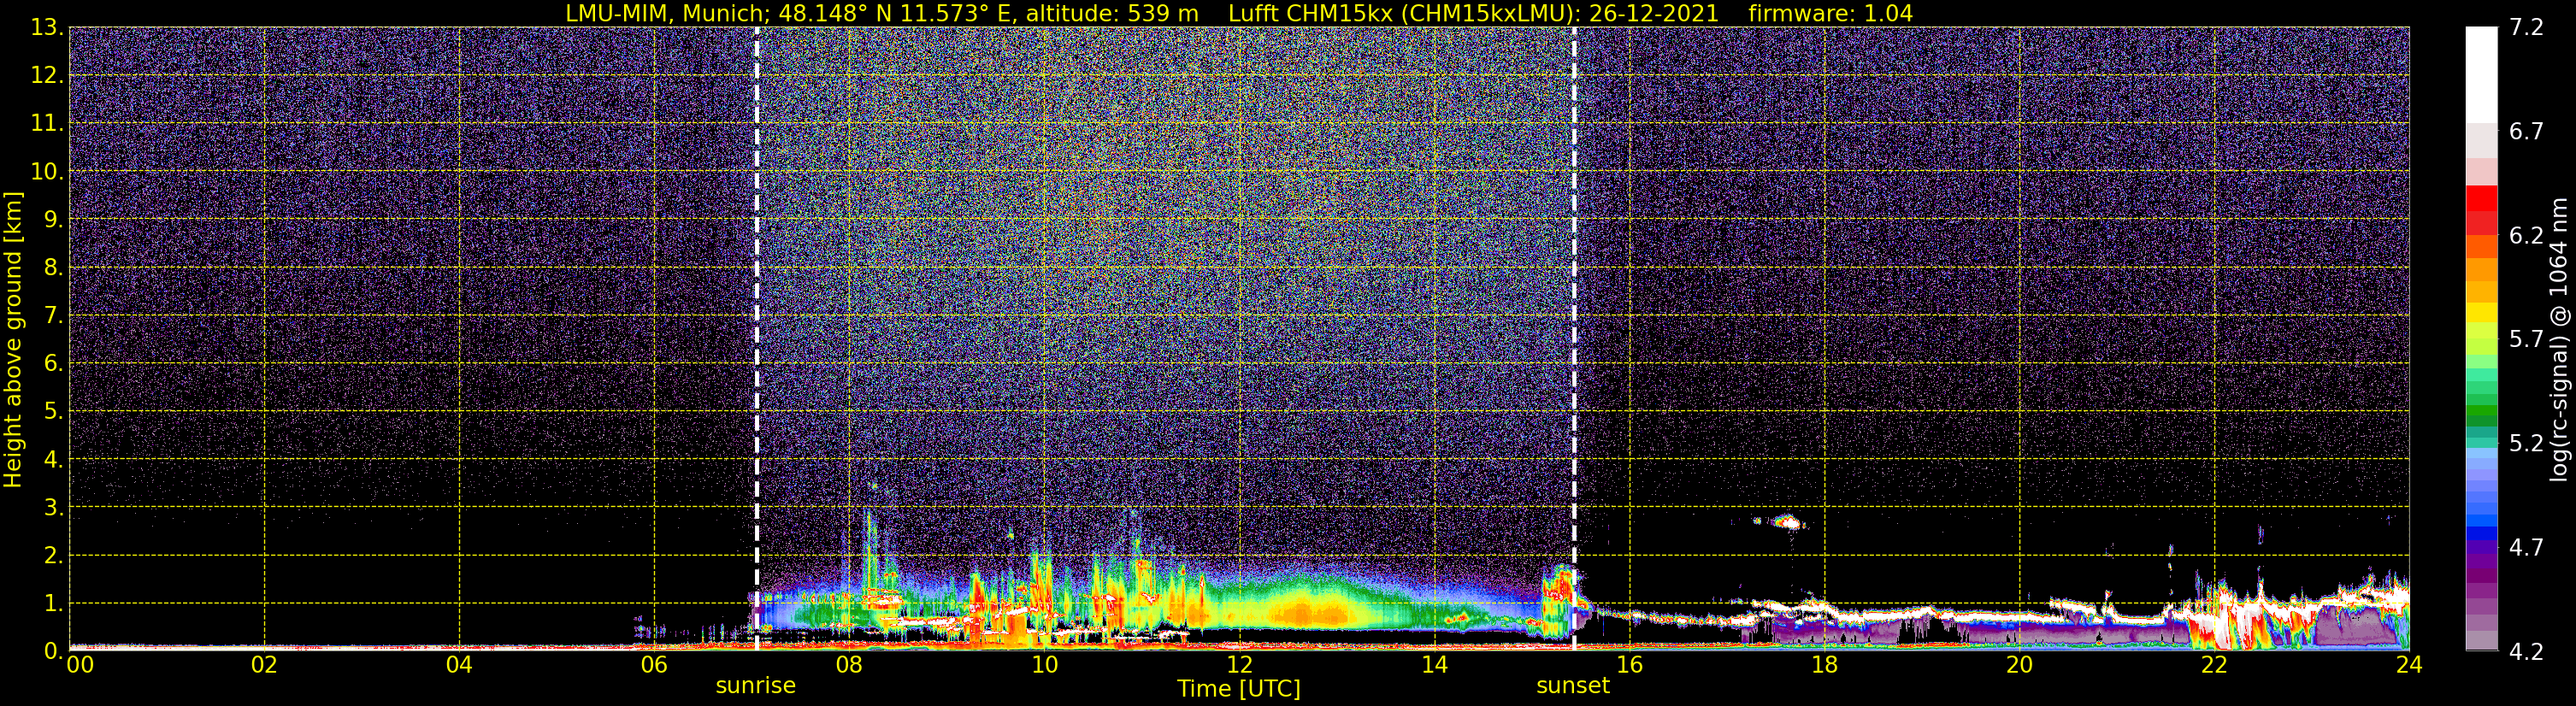Click the time axis tick label "18"
The image size is (2576, 706).
pos(1824,666)
